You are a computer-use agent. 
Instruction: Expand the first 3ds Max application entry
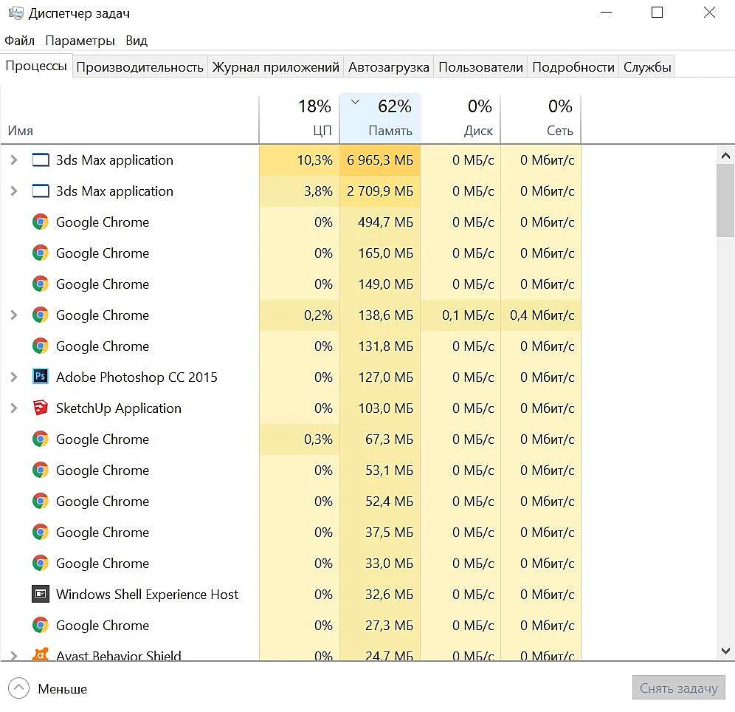click(x=13, y=160)
